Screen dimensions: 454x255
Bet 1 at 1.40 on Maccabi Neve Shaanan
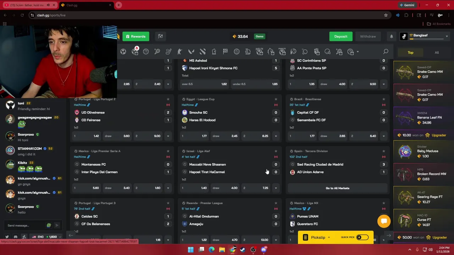[194, 188]
